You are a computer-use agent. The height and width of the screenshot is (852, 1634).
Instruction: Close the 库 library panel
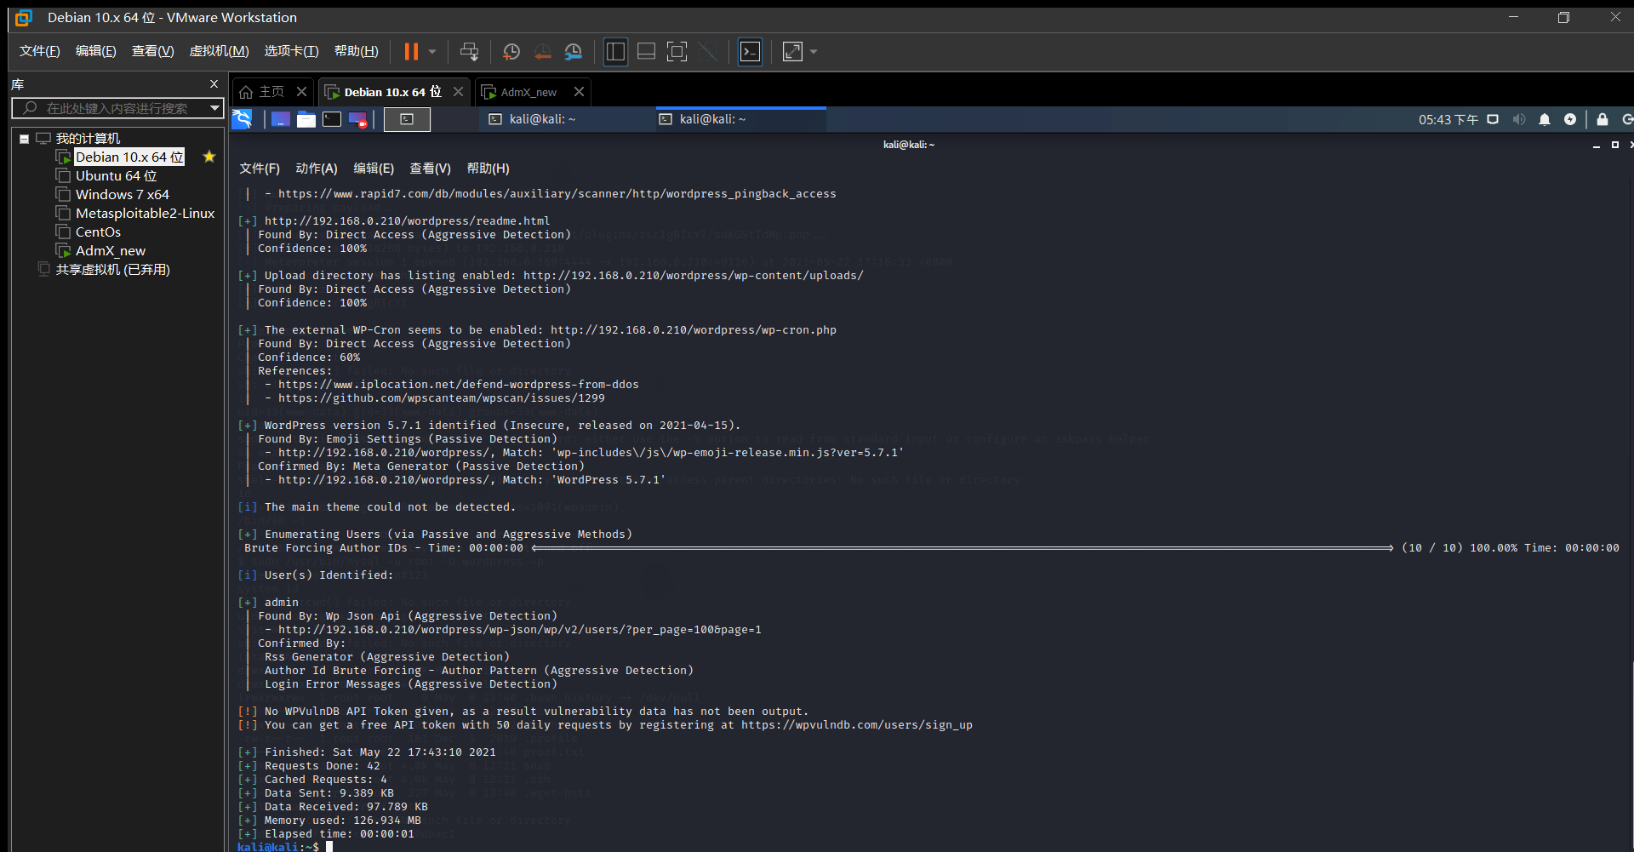point(214,84)
